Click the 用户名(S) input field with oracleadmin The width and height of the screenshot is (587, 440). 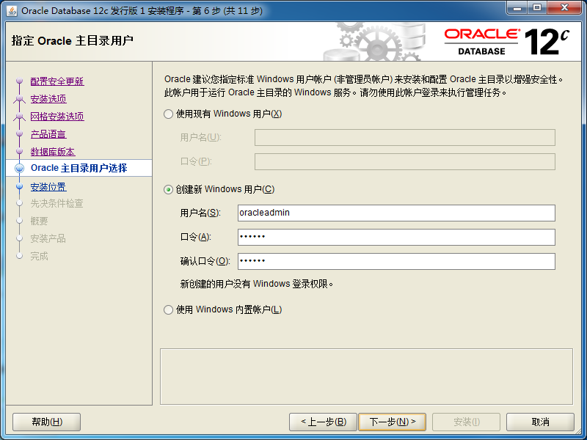(x=396, y=213)
